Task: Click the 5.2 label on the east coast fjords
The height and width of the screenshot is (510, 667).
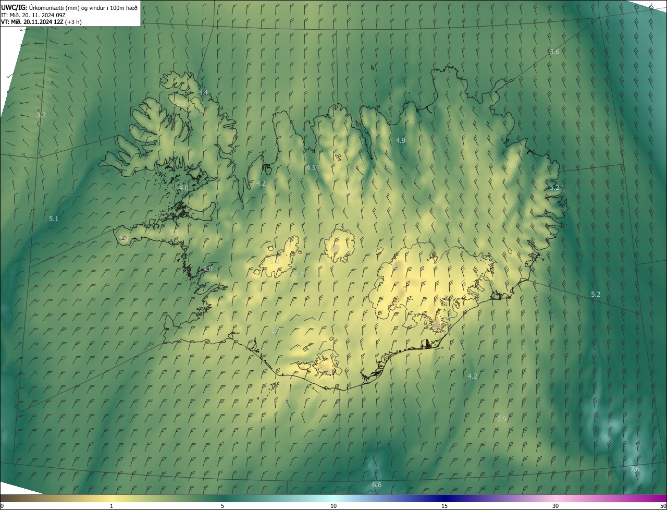Action: point(554,187)
